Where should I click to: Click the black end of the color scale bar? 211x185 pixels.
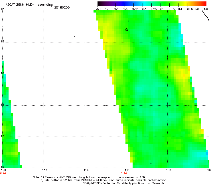100,3
